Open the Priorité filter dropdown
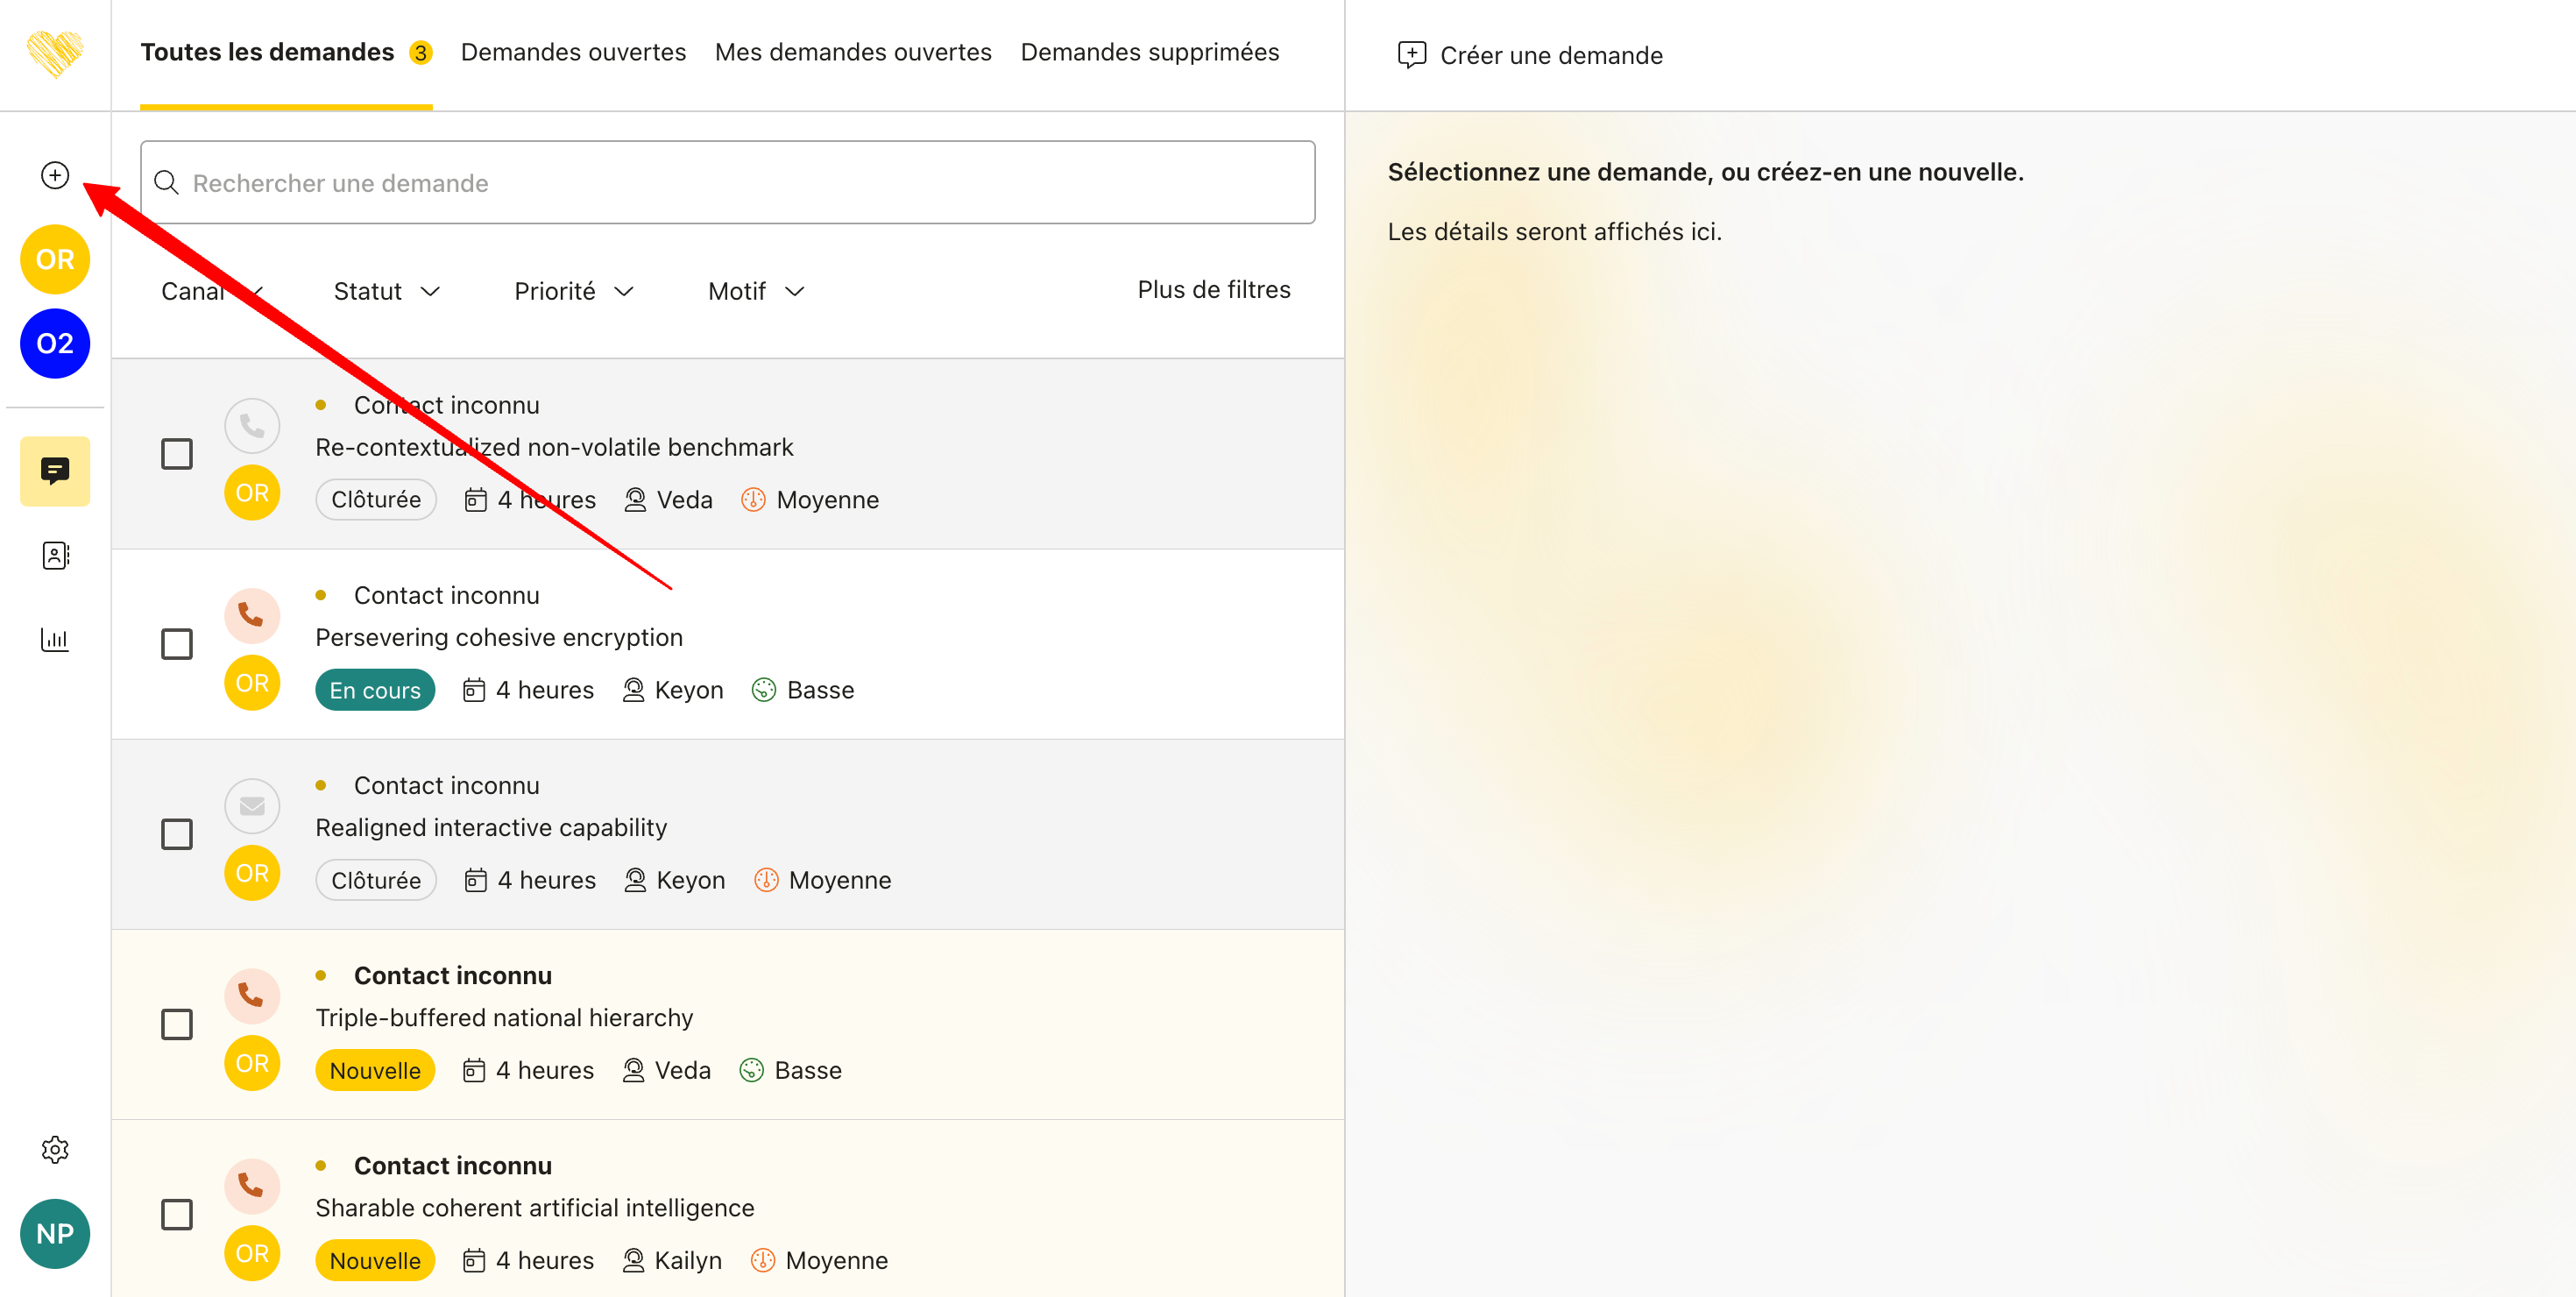2576x1297 pixels. pyautogui.click(x=573, y=291)
